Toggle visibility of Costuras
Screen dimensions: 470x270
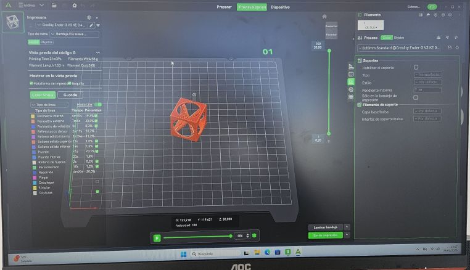[97, 192]
